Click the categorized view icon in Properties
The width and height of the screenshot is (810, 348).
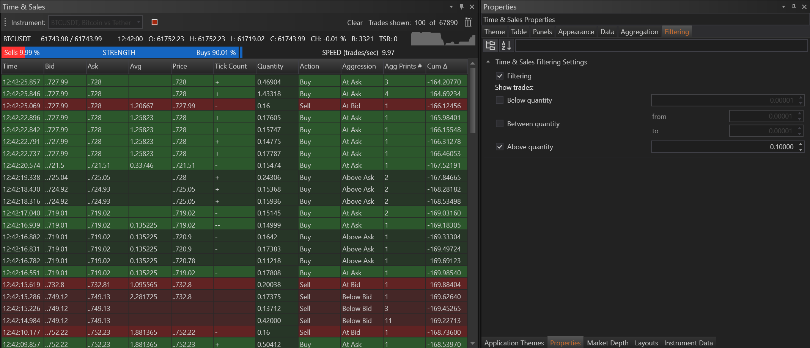490,45
